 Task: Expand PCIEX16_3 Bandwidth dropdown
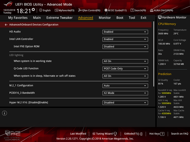(x=125, y=93)
